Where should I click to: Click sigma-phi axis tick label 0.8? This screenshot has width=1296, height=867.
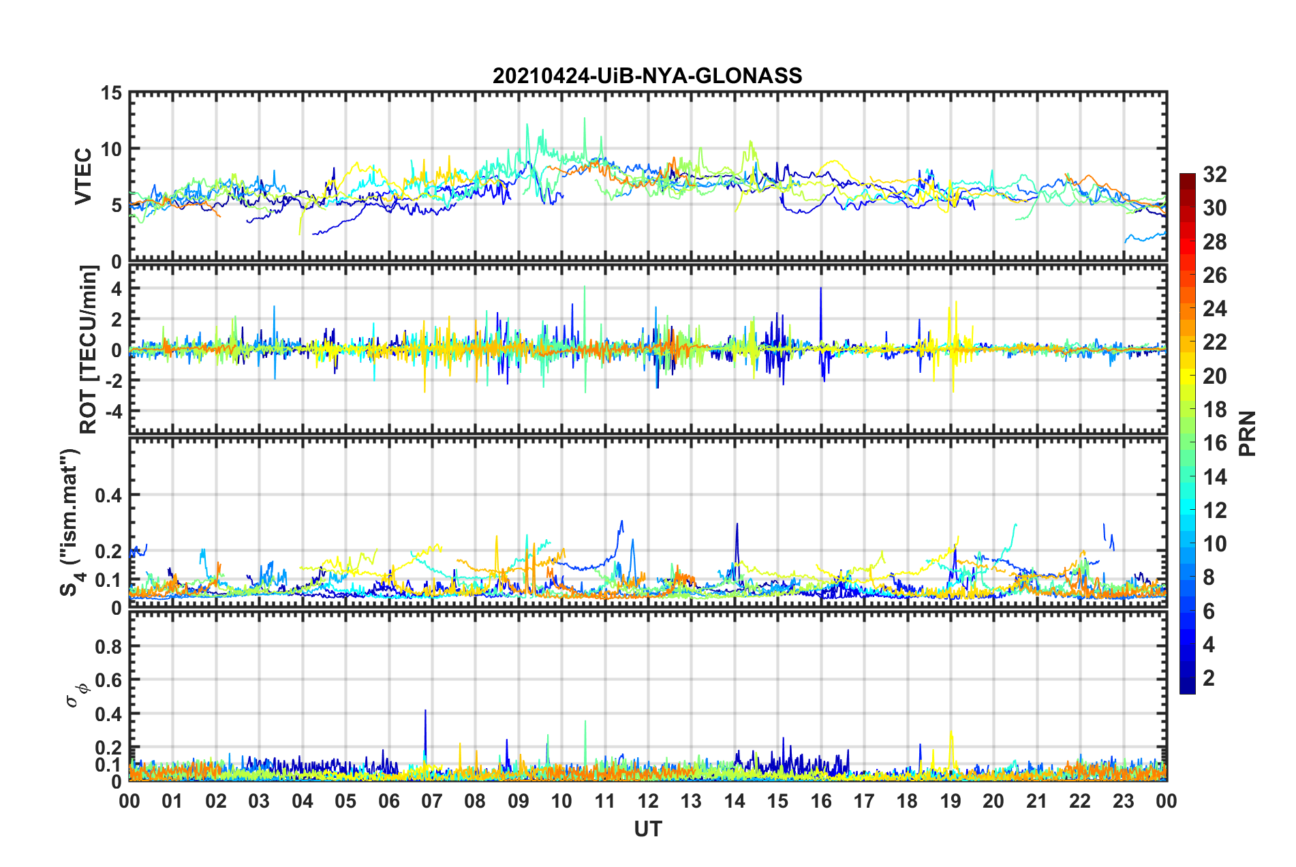tap(109, 646)
